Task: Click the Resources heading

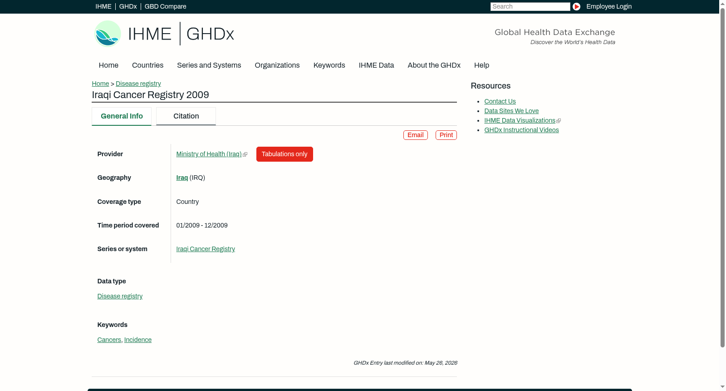Action: pyautogui.click(x=491, y=86)
